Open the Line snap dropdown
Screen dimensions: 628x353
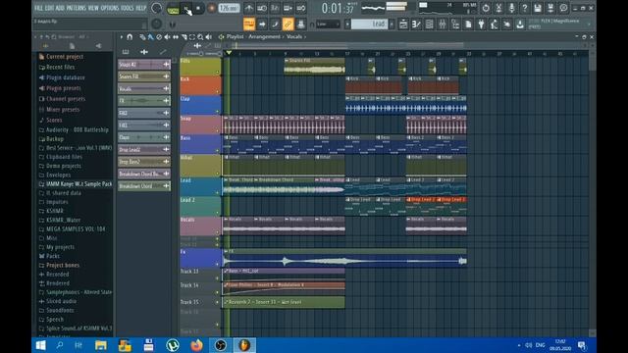pyautogui.click(x=328, y=25)
